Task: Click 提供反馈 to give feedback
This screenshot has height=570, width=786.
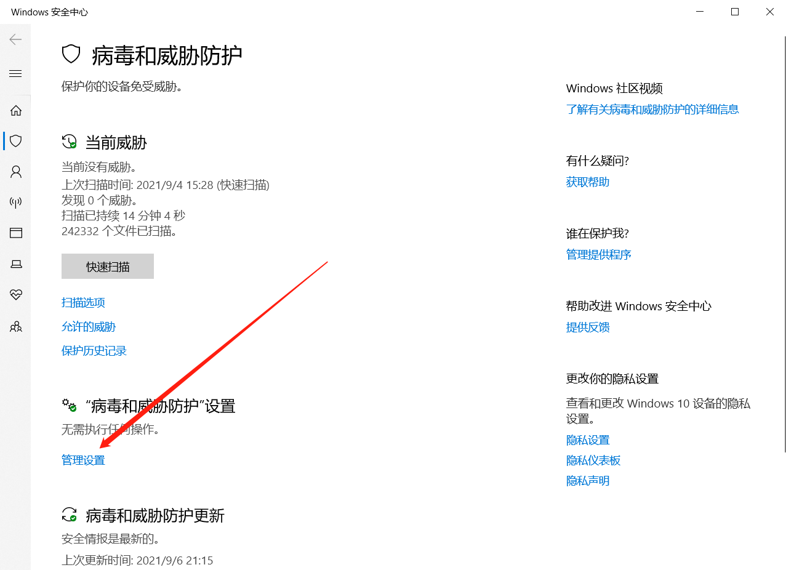Action: click(x=587, y=327)
